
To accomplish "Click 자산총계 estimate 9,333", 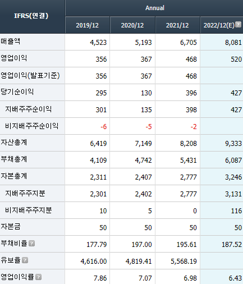I will (233, 144).
